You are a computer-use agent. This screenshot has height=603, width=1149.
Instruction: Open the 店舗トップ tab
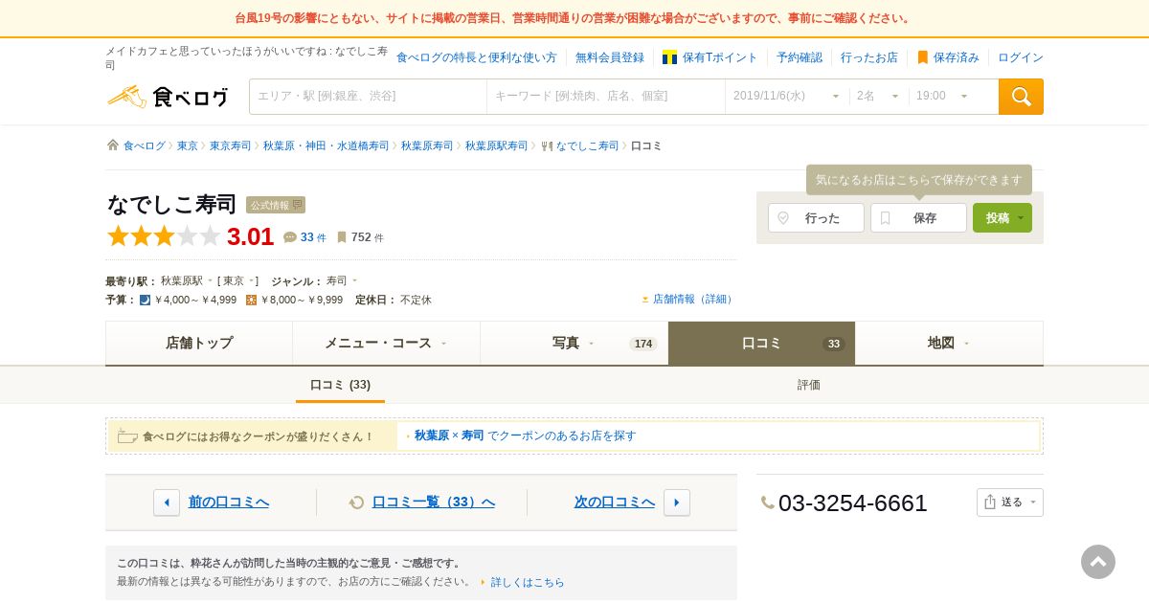coord(199,343)
